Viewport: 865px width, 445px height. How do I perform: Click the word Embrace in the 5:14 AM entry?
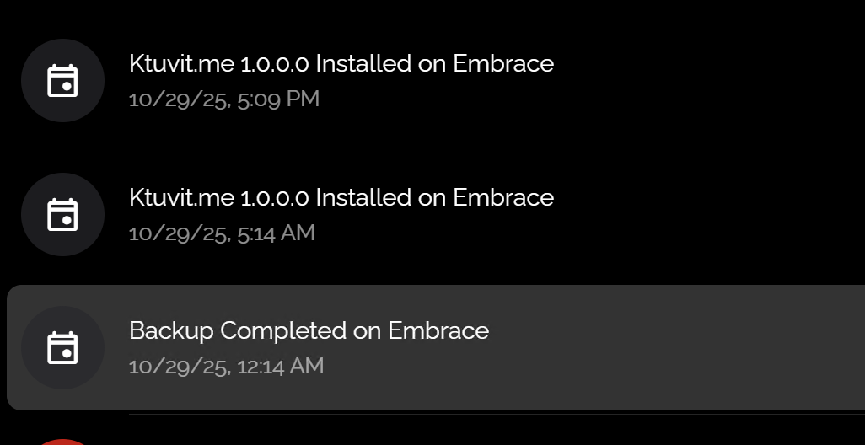coord(503,198)
